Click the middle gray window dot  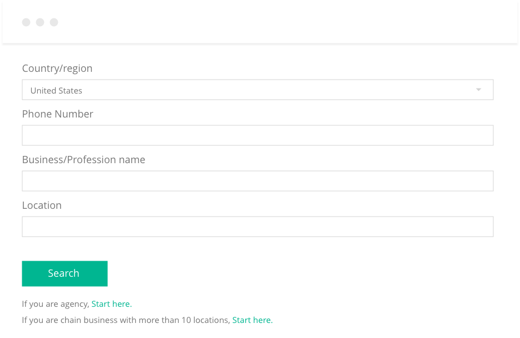(x=40, y=22)
